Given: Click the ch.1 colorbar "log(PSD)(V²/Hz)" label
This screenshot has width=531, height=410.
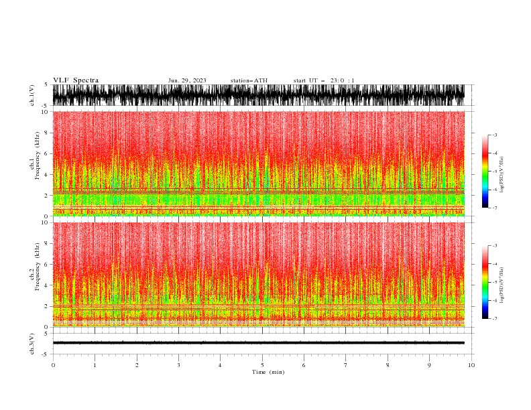Looking at the screenshot, I should 501,175.
